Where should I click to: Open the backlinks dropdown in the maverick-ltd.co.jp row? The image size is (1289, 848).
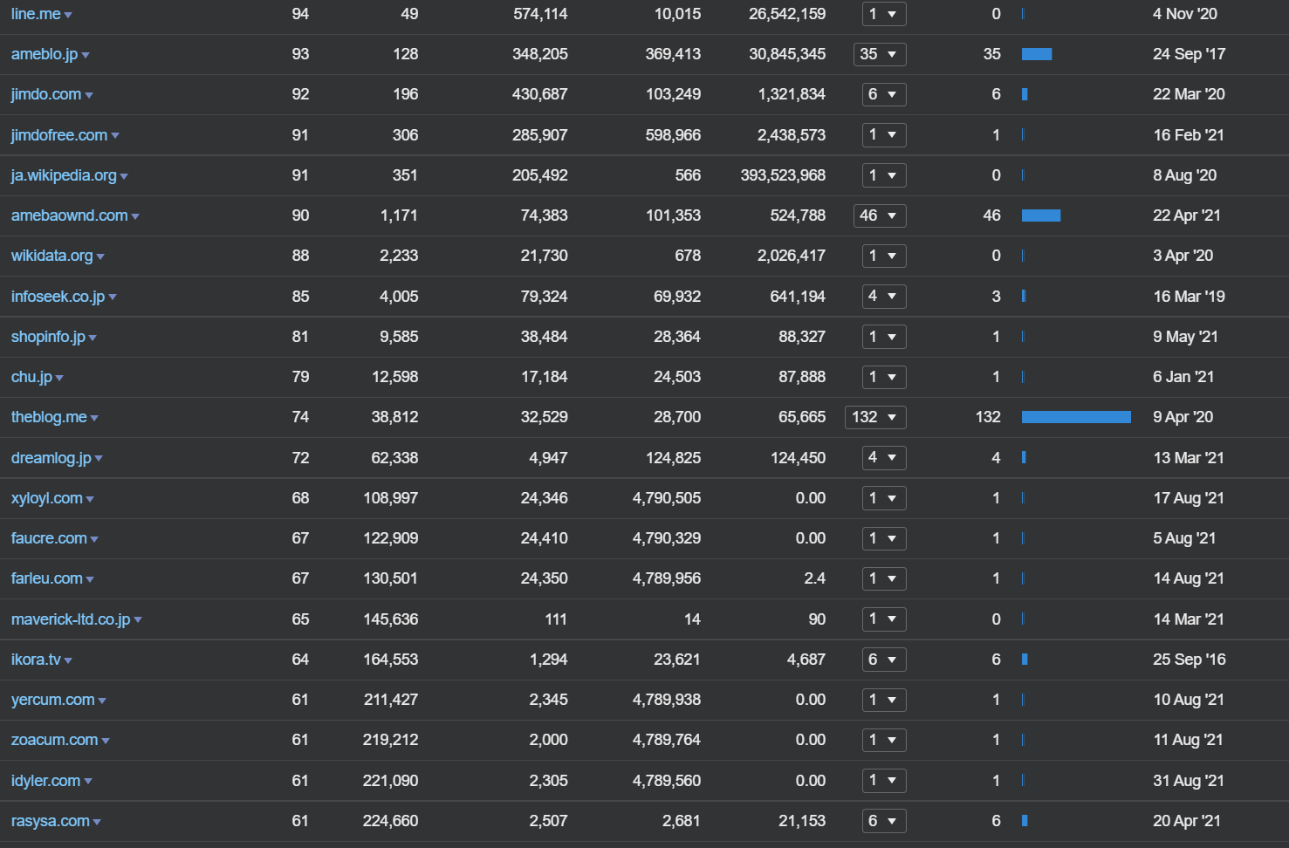click(884, 619)
